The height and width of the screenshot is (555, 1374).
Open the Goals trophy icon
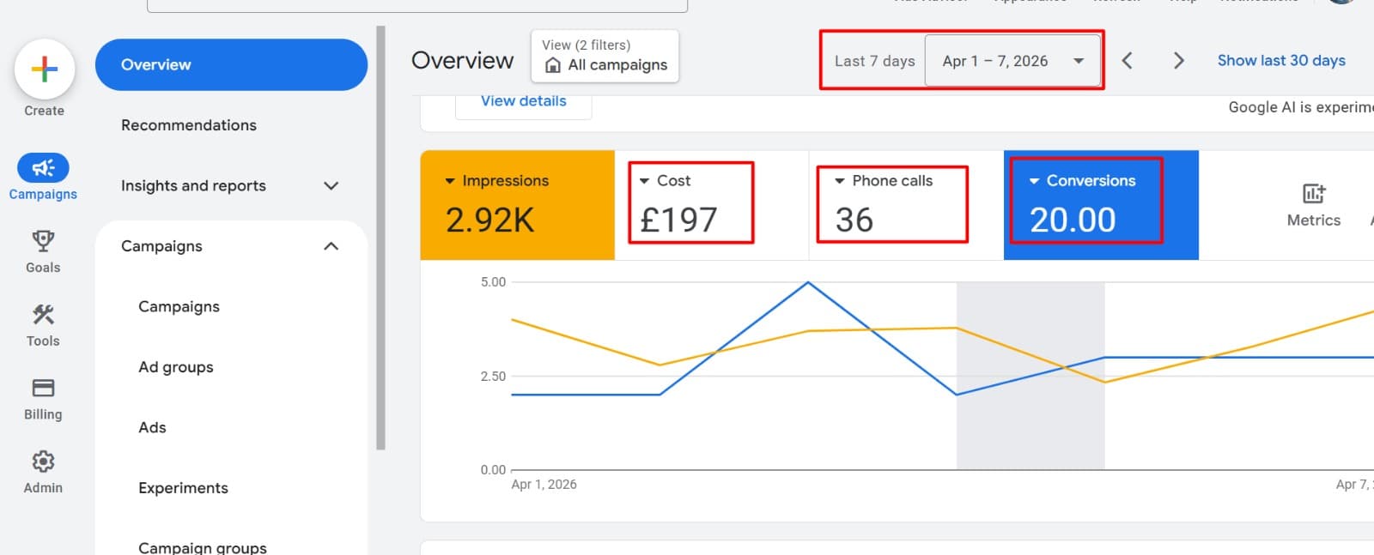point(43,240)
